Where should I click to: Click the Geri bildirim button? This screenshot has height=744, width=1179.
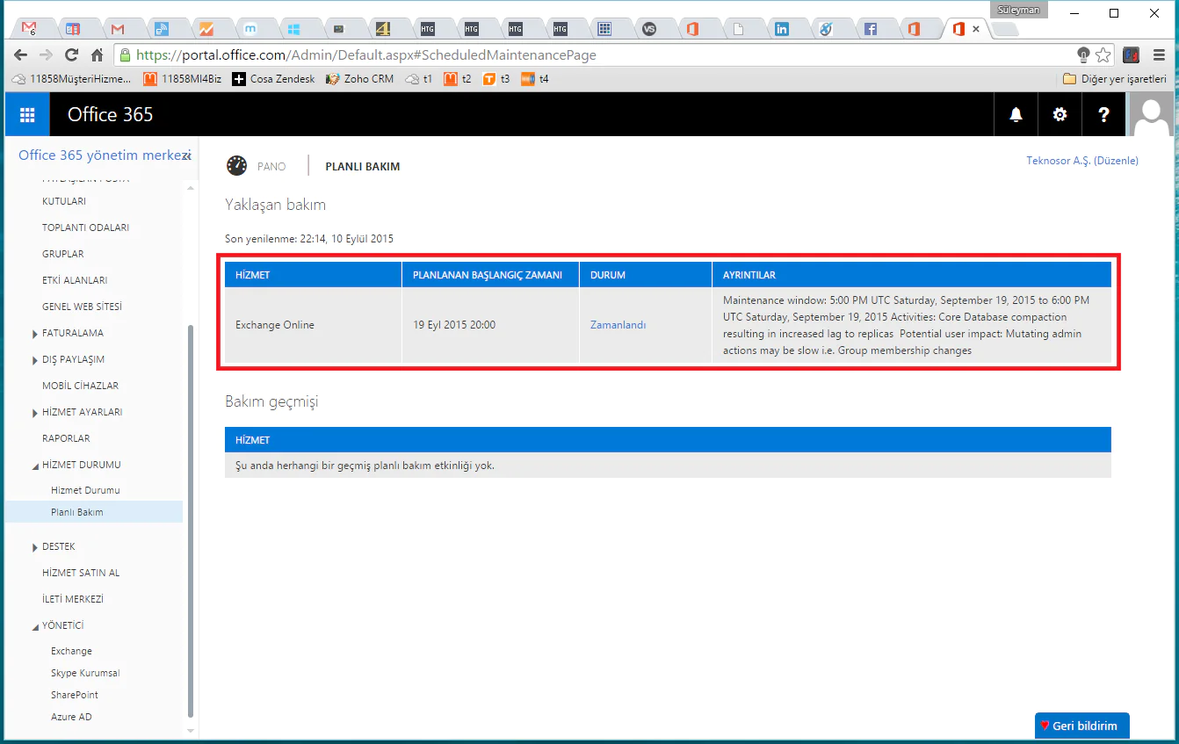(1081, 726)
